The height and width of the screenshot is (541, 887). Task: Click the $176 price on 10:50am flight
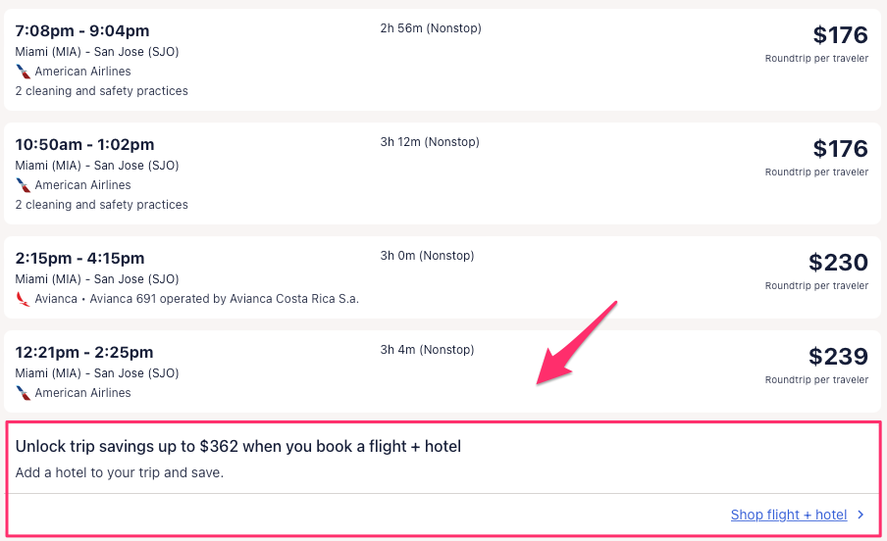pyautogui.click(x=840, y=149)
